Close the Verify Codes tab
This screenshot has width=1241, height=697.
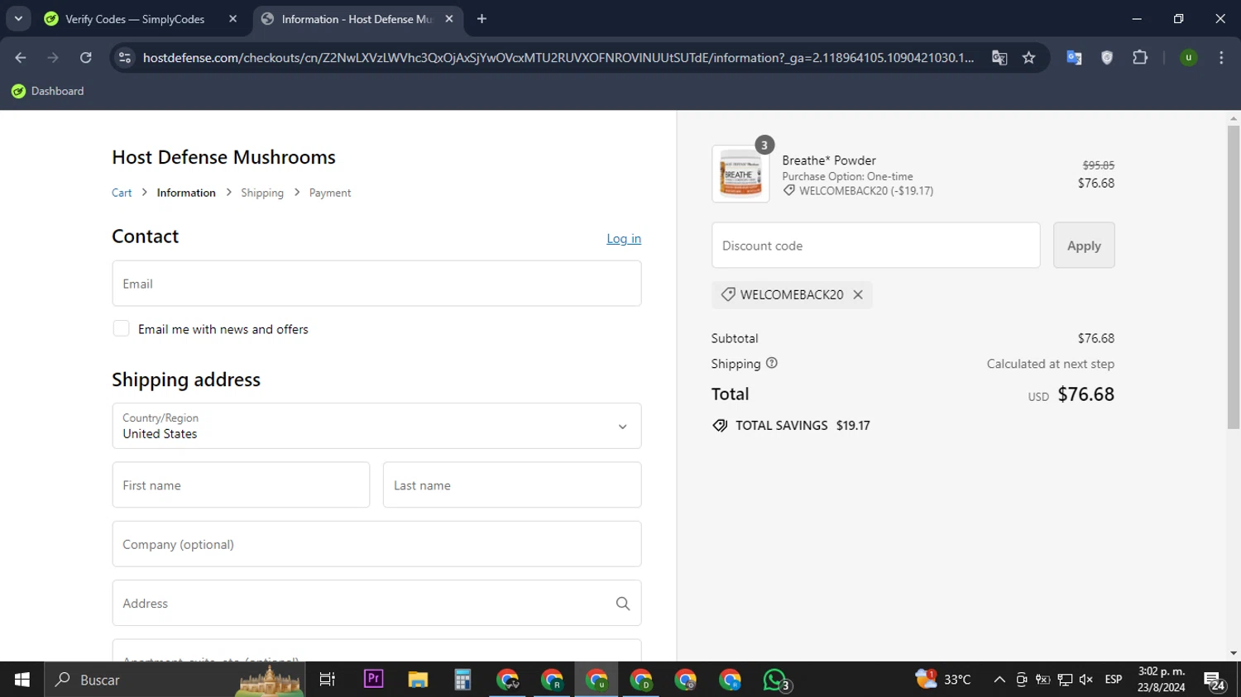tap(232, 19)
